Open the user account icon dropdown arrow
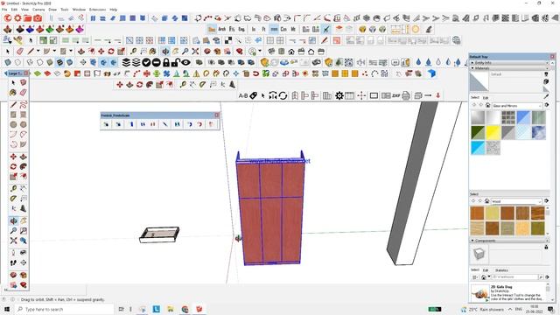 click(x=260, y=52)
